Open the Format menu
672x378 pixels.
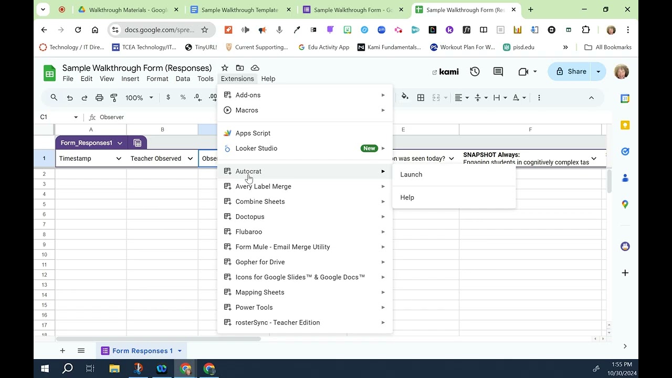(x=157, y=79)
